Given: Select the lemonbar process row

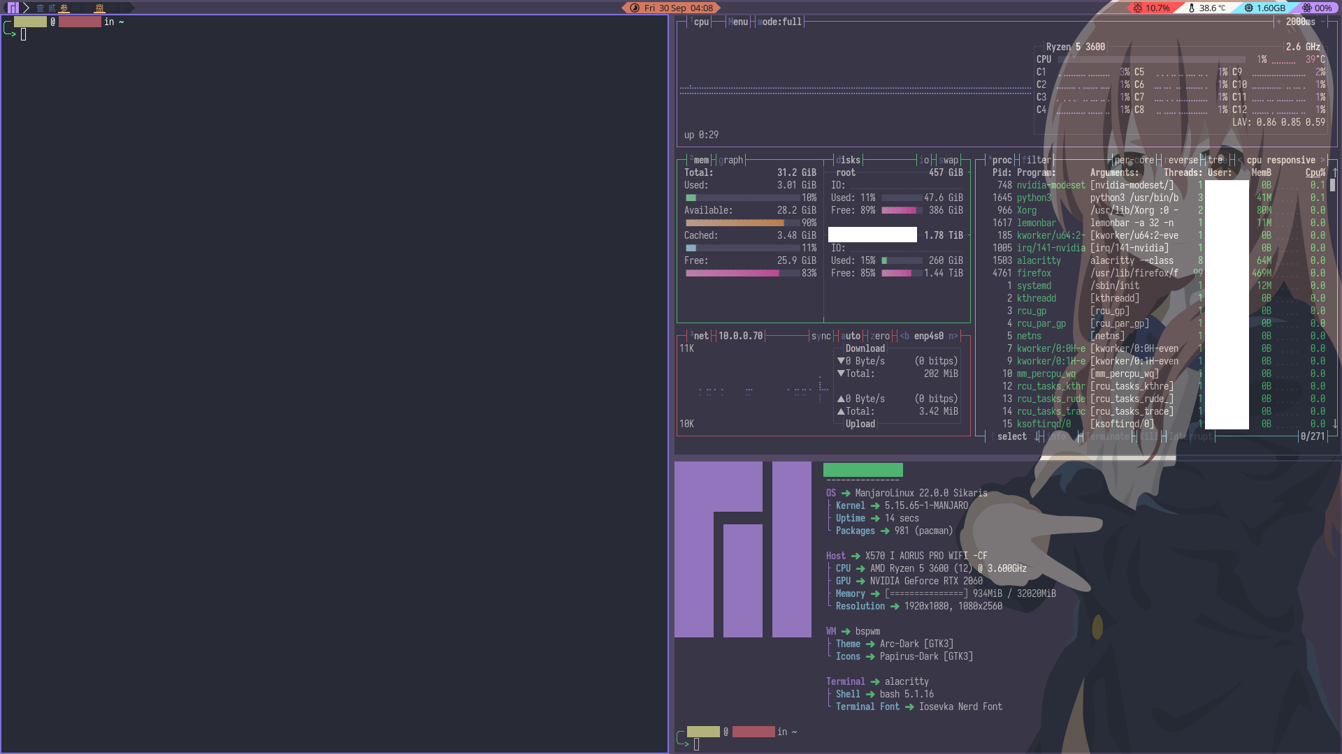Looking at the screenshot, I should coord(1158,223).
